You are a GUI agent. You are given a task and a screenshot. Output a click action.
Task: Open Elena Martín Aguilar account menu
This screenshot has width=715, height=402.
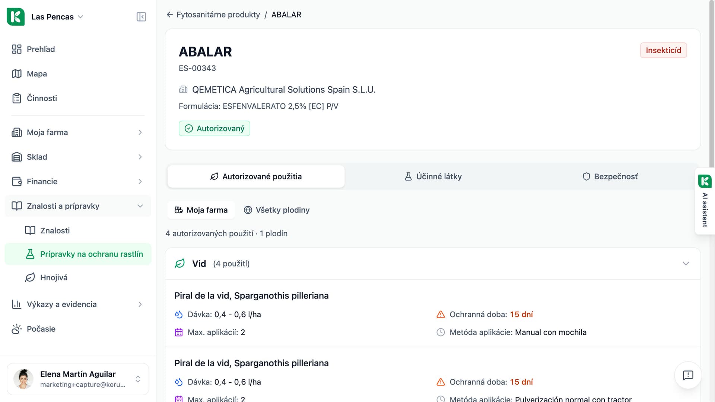78,379
